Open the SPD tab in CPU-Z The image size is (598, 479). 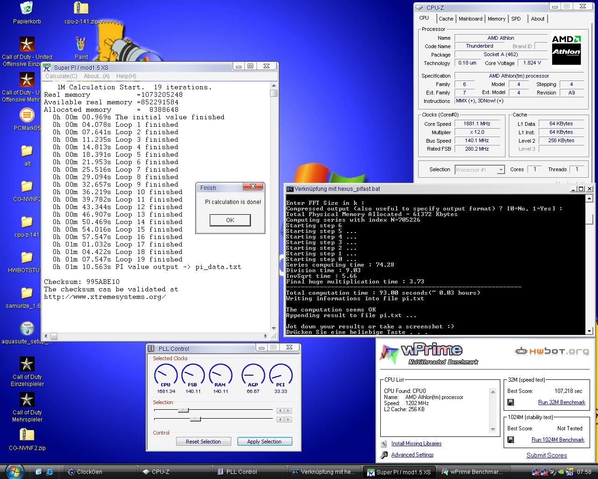516,19
